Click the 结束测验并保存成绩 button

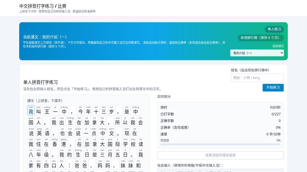pyautogui.click(x=220, y=155)
